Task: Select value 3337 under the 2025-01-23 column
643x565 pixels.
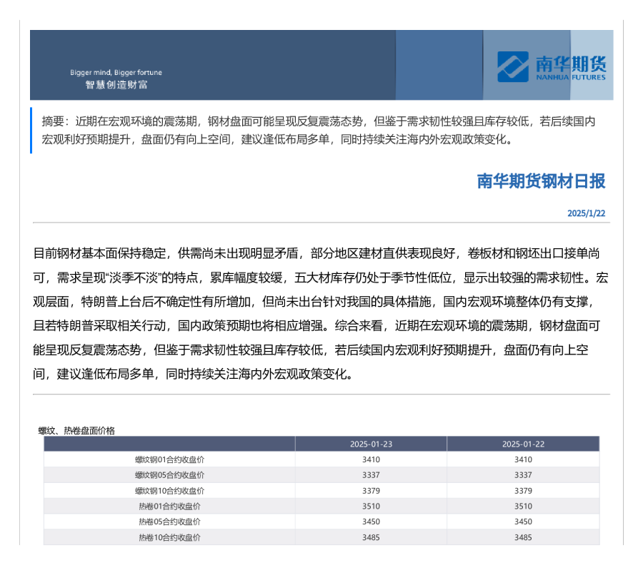Action: tap(371, 475)
